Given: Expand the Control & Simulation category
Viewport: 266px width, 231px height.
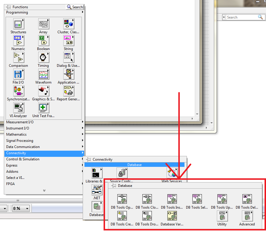Looking at the screenshot, I should 44,159.
